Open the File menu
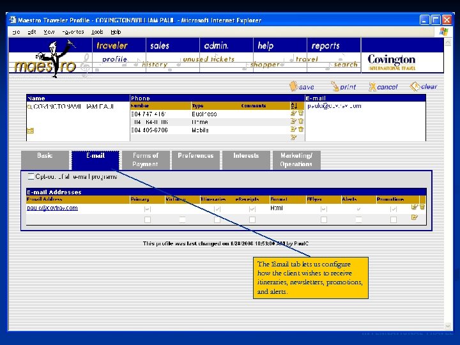This screenshot has height=345, width=460. point(17,32)
